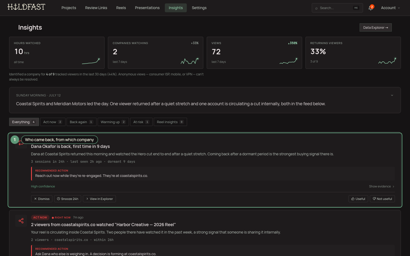Open the Reel insights filter
This screenshot has height=256, width=410.
click(x=170, y=122)
